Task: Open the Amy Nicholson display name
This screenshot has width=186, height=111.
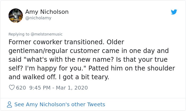Action: pyautogui.click(x=47, y=12)
